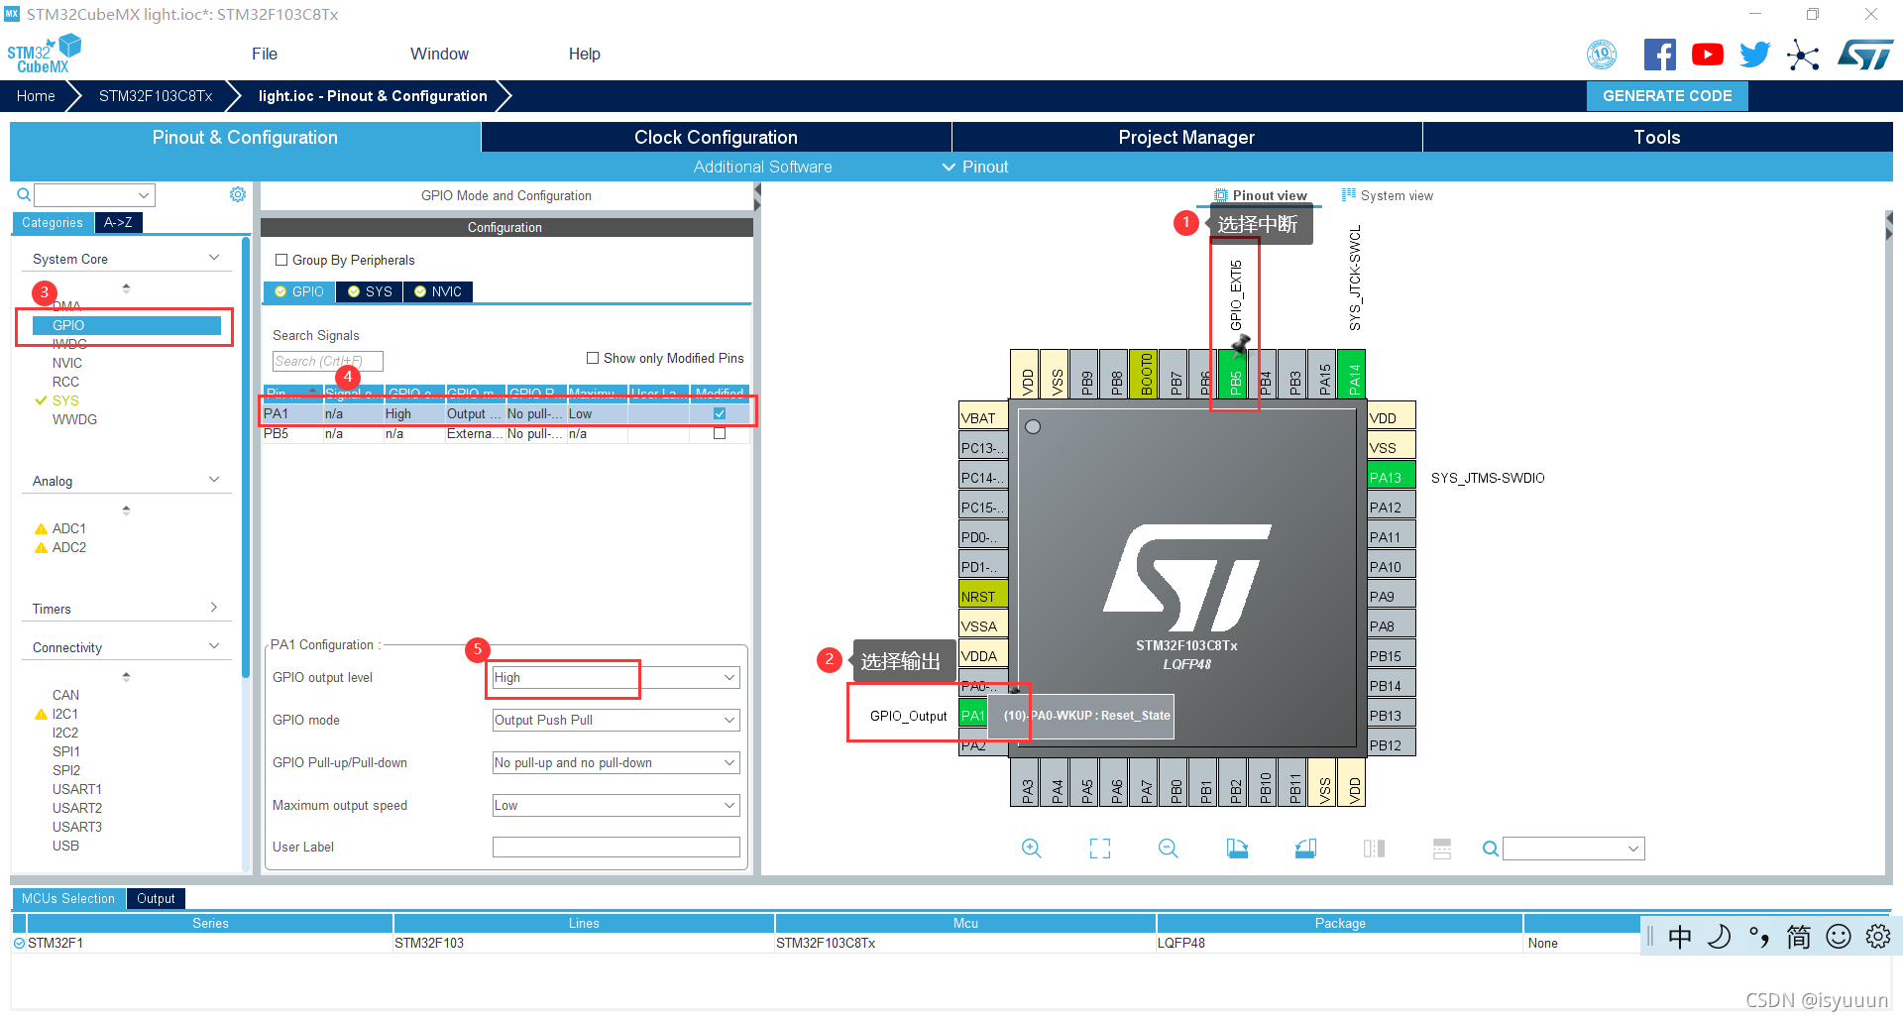1903x1021 pixels.
Task: Click GENERATE CODE button
Action: click(x=1667, y=96)
